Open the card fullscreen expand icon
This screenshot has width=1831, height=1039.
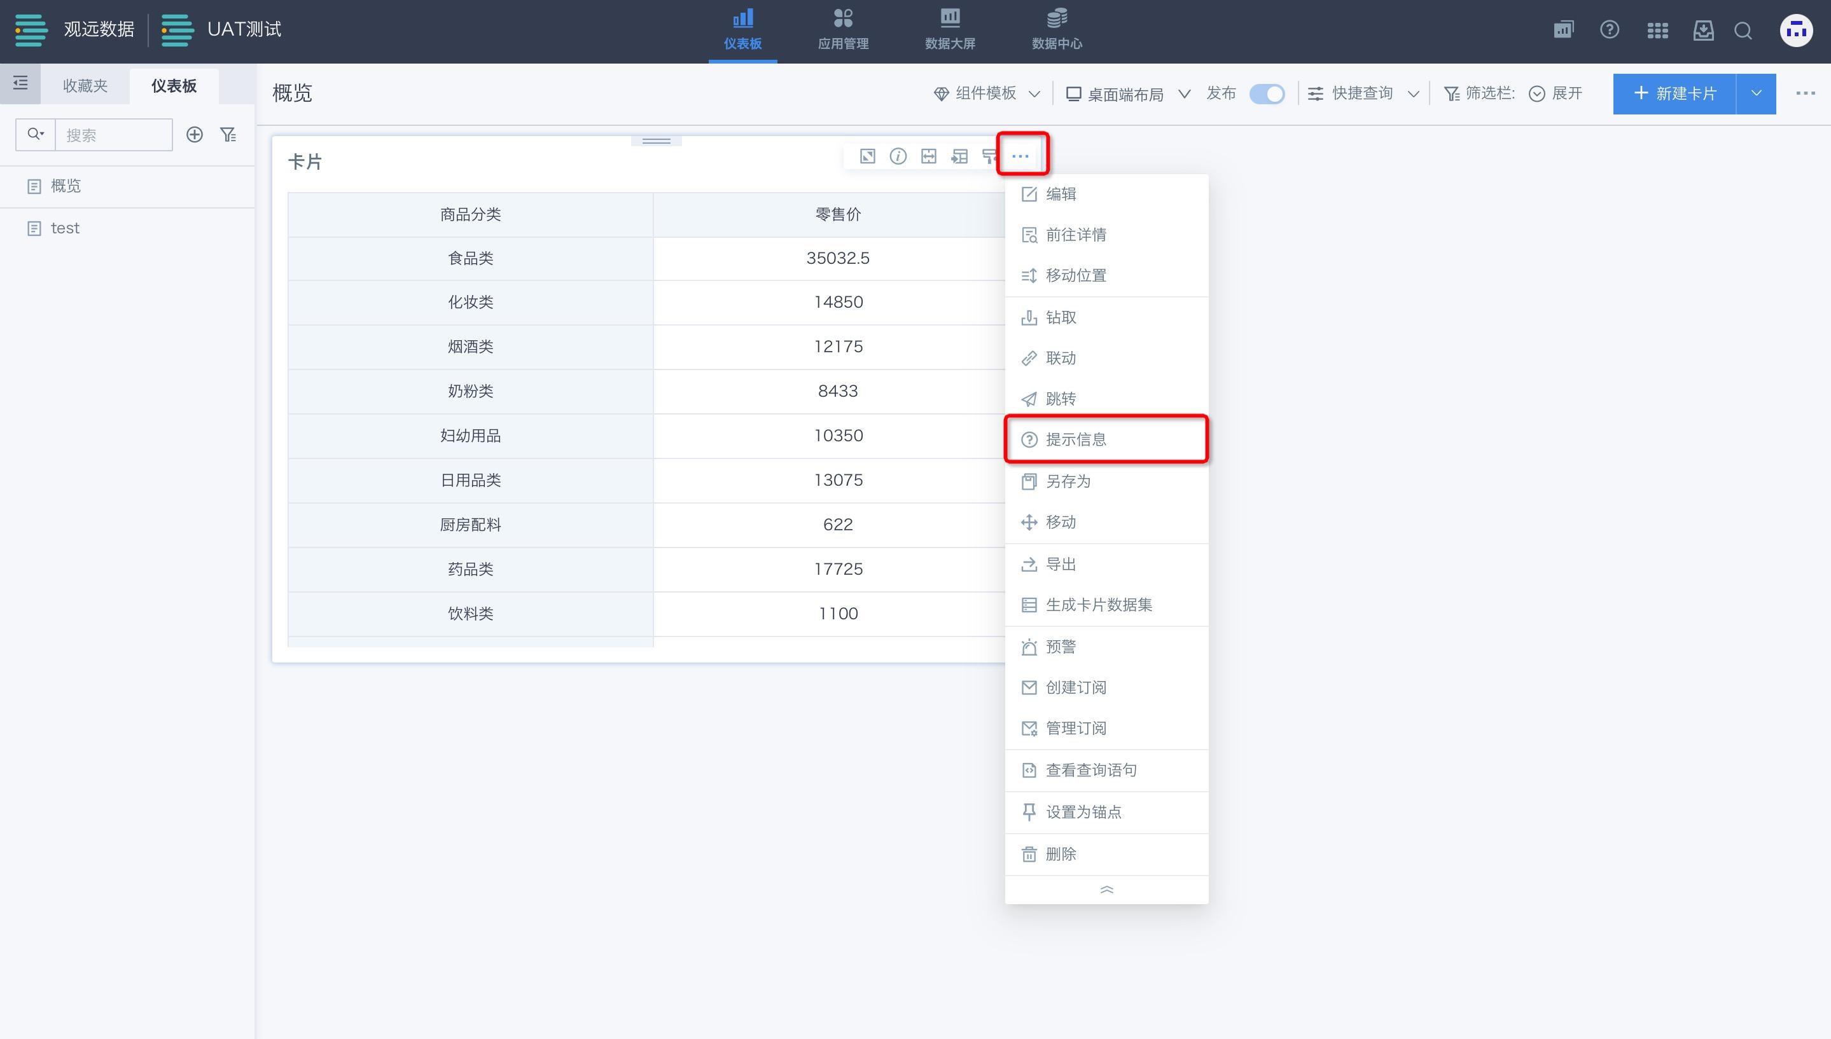[x=867, y=156]
